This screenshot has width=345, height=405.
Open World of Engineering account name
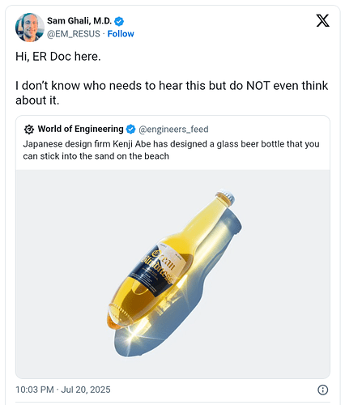click(80, 129)
